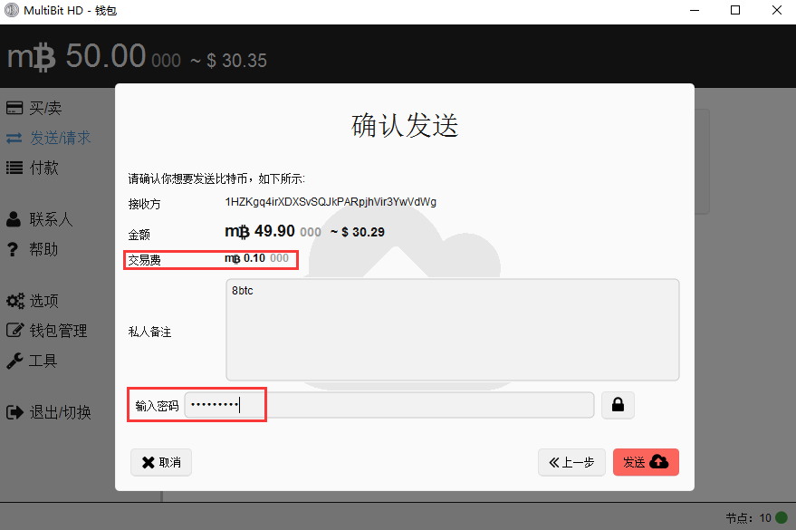Toggle password visibility with lock button
The width and height of the screenshot is (796, 530).
coord(618,405)
